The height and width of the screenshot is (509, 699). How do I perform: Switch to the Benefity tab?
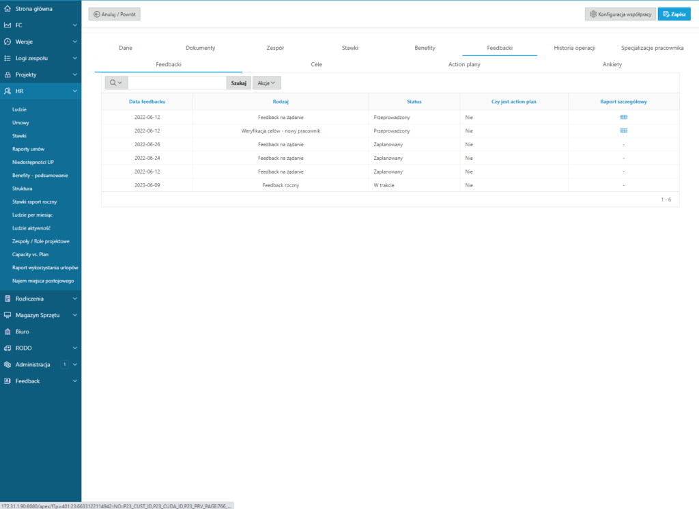pyautogui.click(x=425, y=48)
